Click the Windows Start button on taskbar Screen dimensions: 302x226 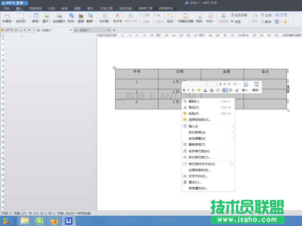tap(6, 221)
